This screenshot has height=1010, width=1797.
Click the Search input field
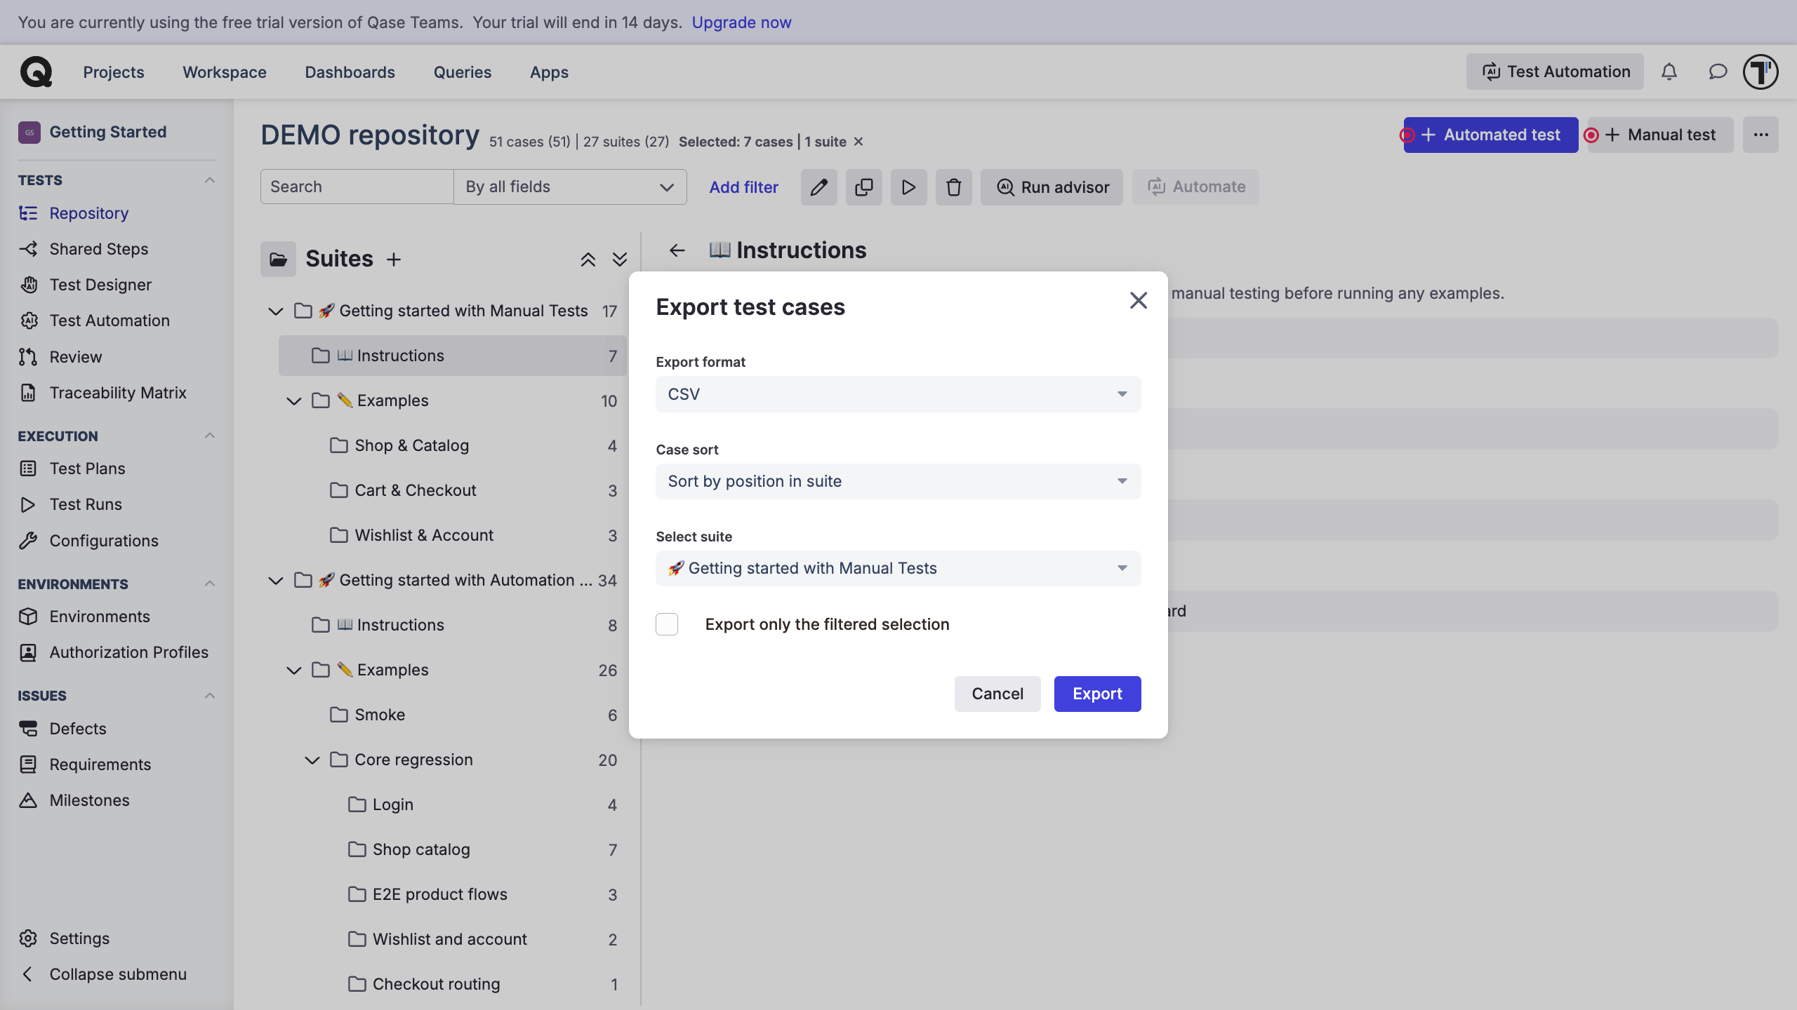pos(357,187)
